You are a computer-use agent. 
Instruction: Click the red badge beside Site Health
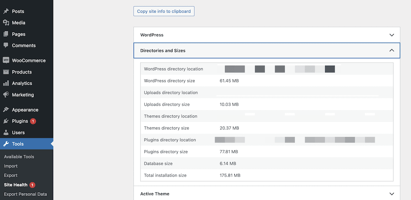pyautogui.click(x=32, y=185)
